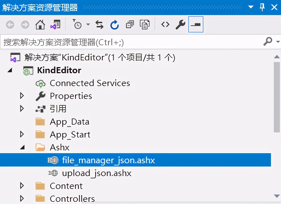The image size is (281, 204).
Task: Click the App_Start folder icon
Action: [x=40, y=134]
